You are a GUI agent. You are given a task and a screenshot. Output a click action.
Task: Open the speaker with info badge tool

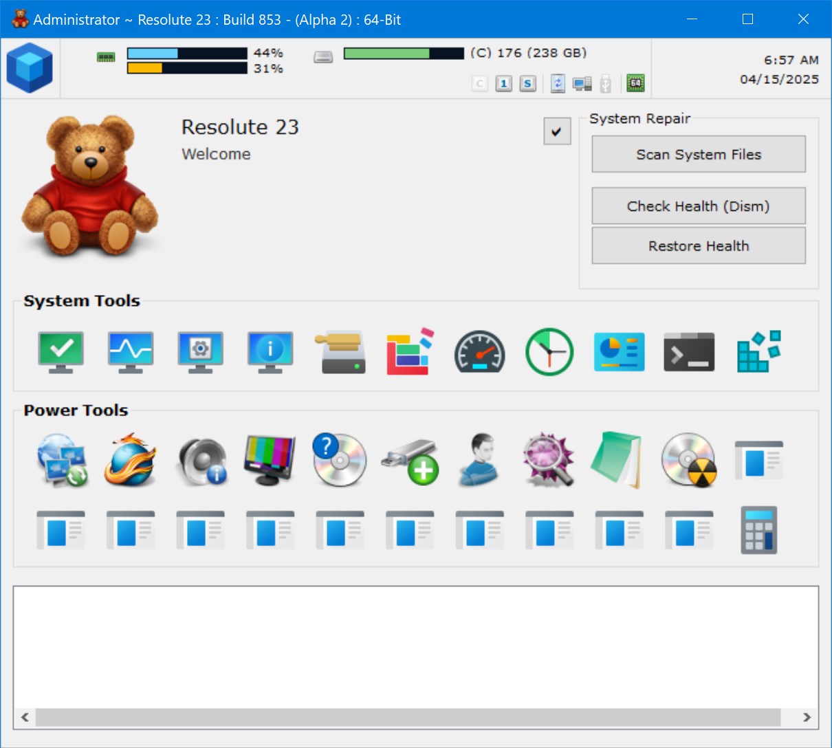[x=202, y=461]
